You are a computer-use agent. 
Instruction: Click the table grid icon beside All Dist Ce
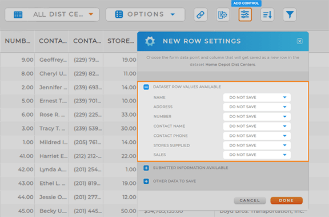pos(18,14)
